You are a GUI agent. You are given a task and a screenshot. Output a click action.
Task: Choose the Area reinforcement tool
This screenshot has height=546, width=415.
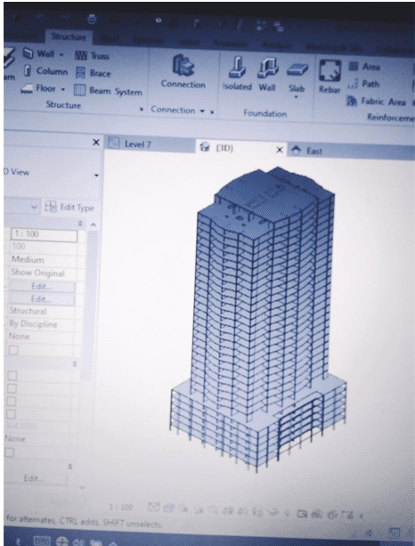[x=364, y=66]
